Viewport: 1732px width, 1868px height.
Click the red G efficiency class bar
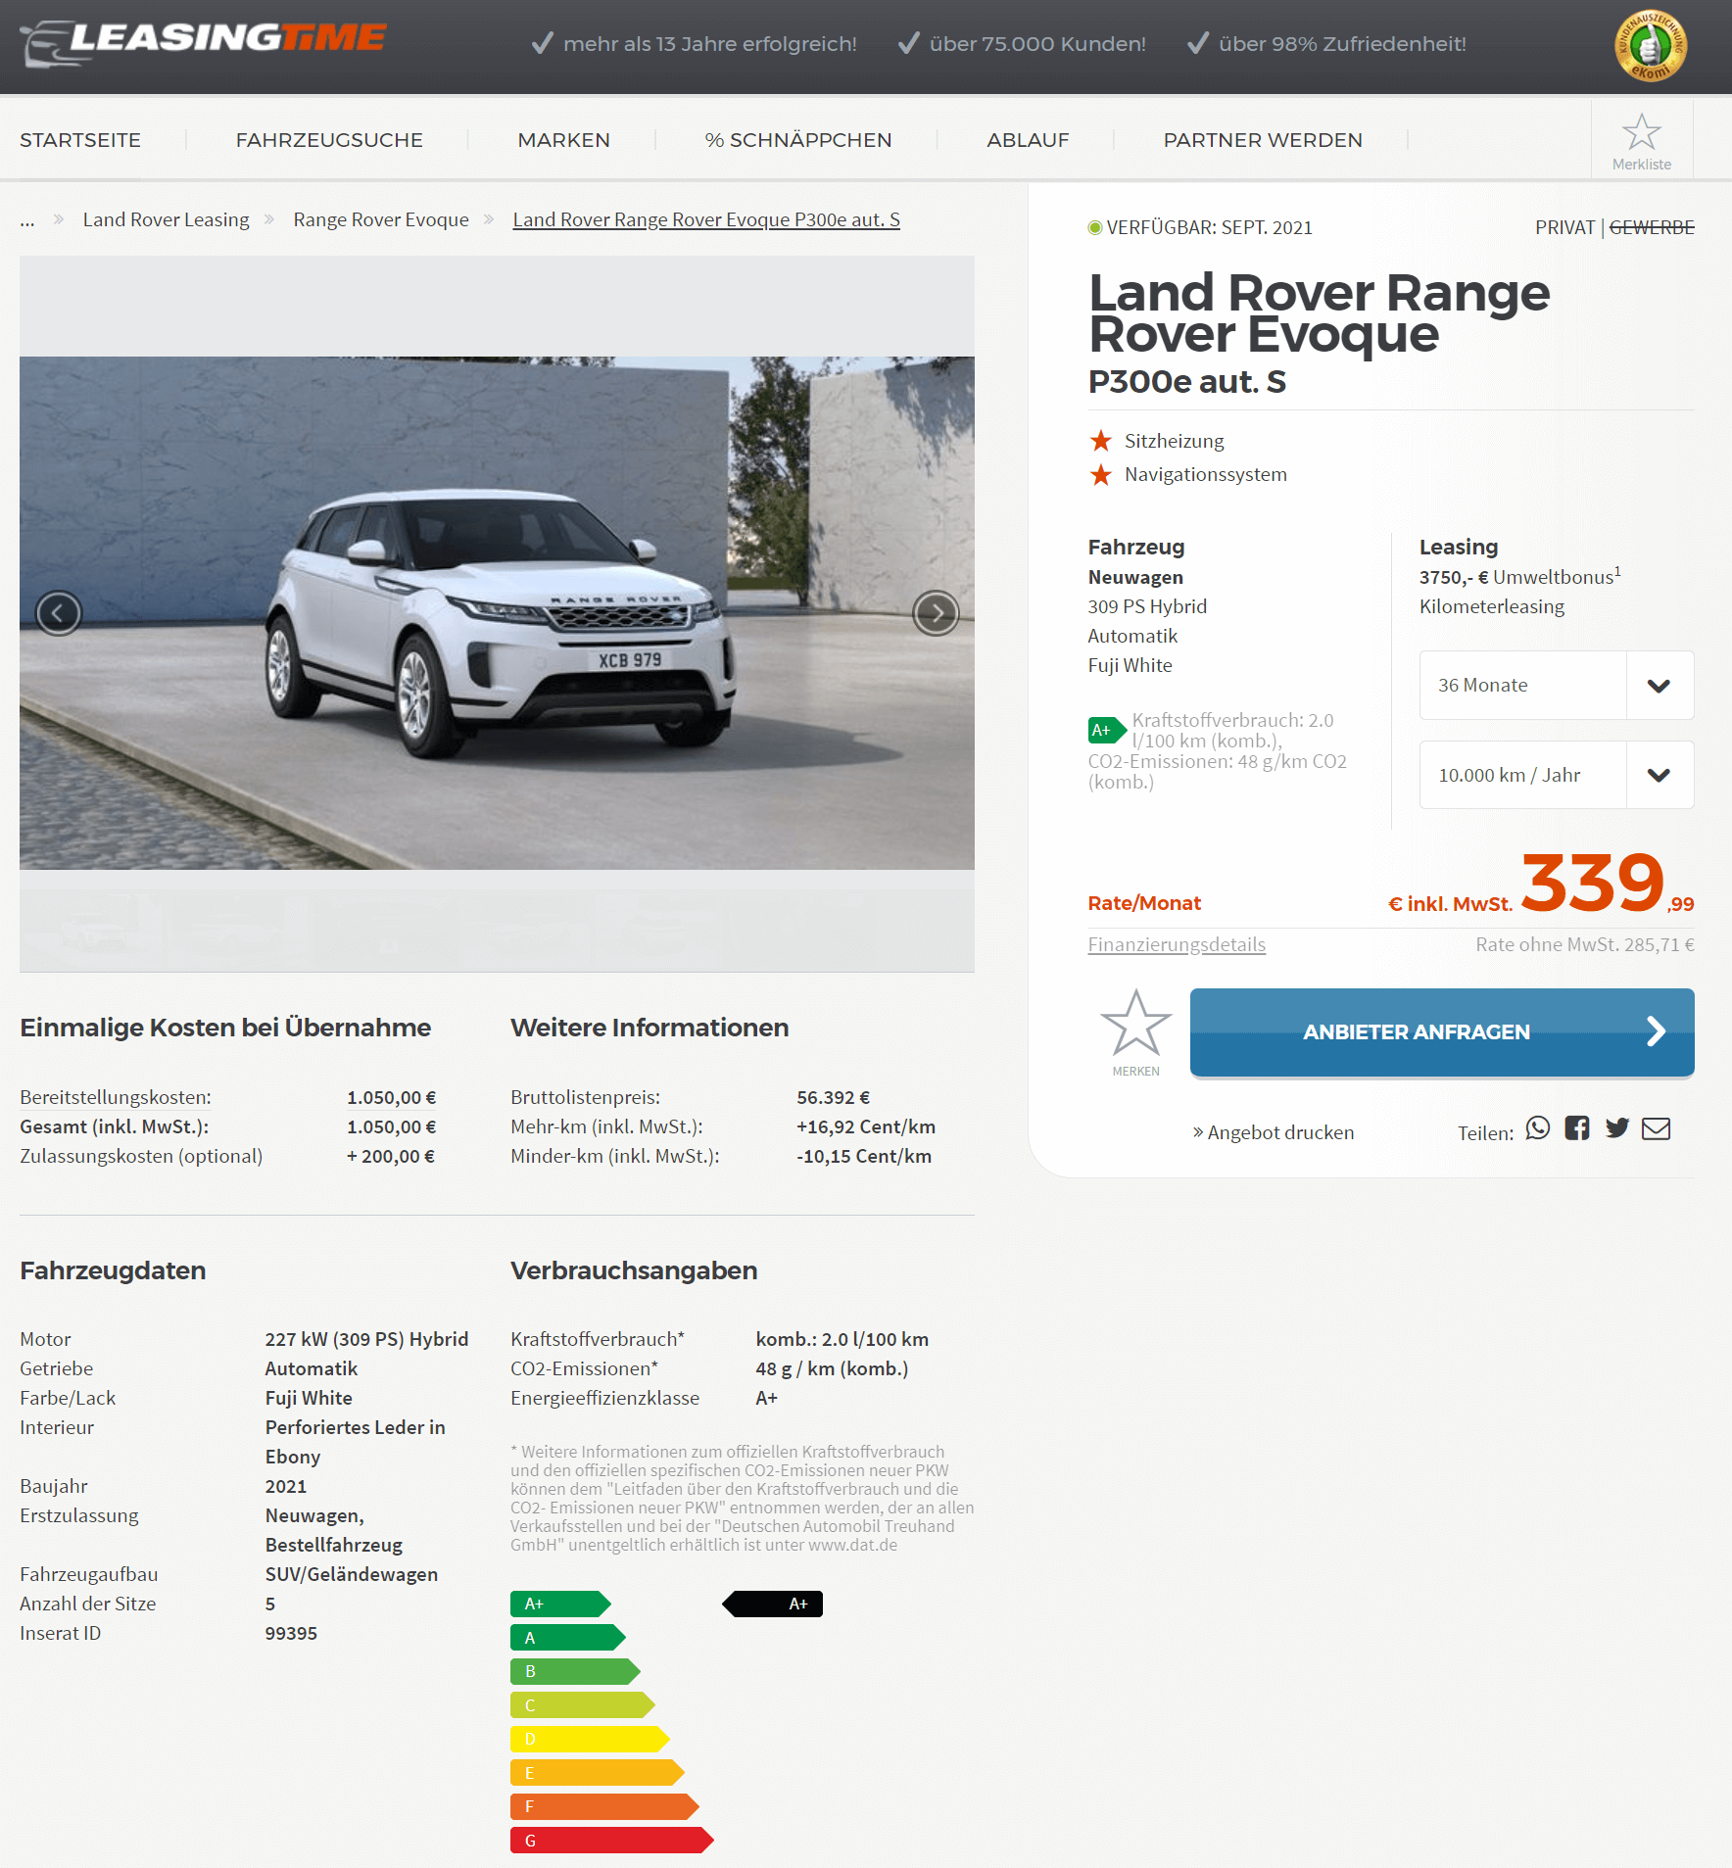(x=612, y=1840)
